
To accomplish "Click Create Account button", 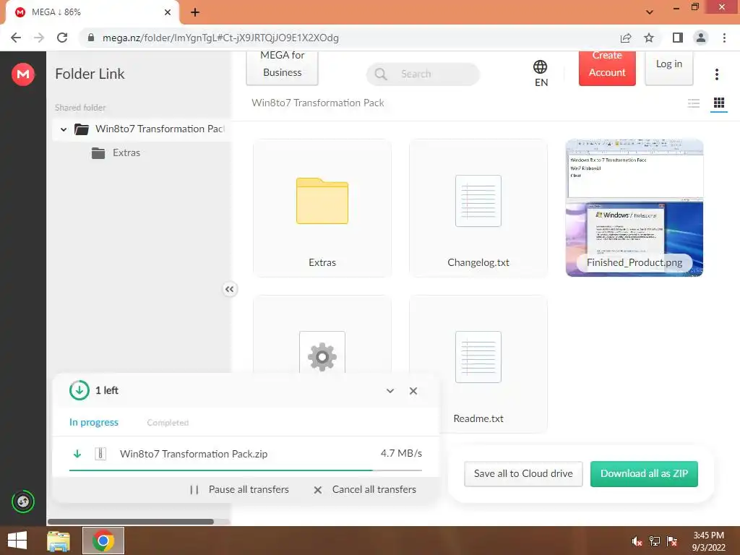I will point(607,67).
